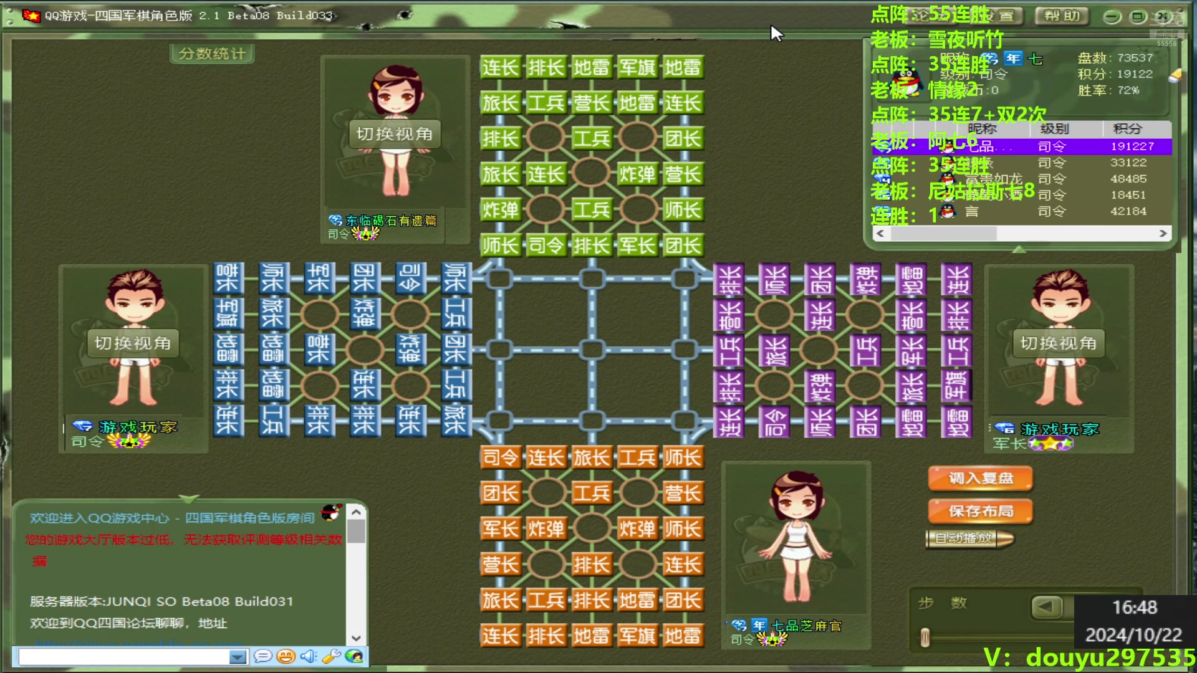Open the chat input dropdown arrow

[x=238, y=657]
